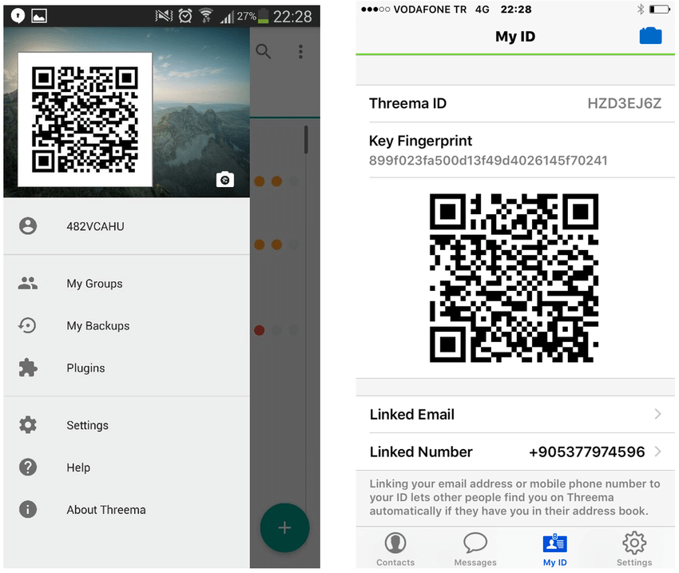Tap the large QR code on My ID
The height and width of the screenshot is (573, 679).
(514, 277)
